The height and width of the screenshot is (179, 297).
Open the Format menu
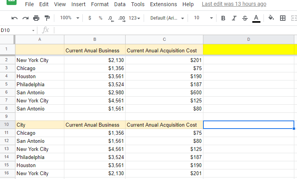100,4
